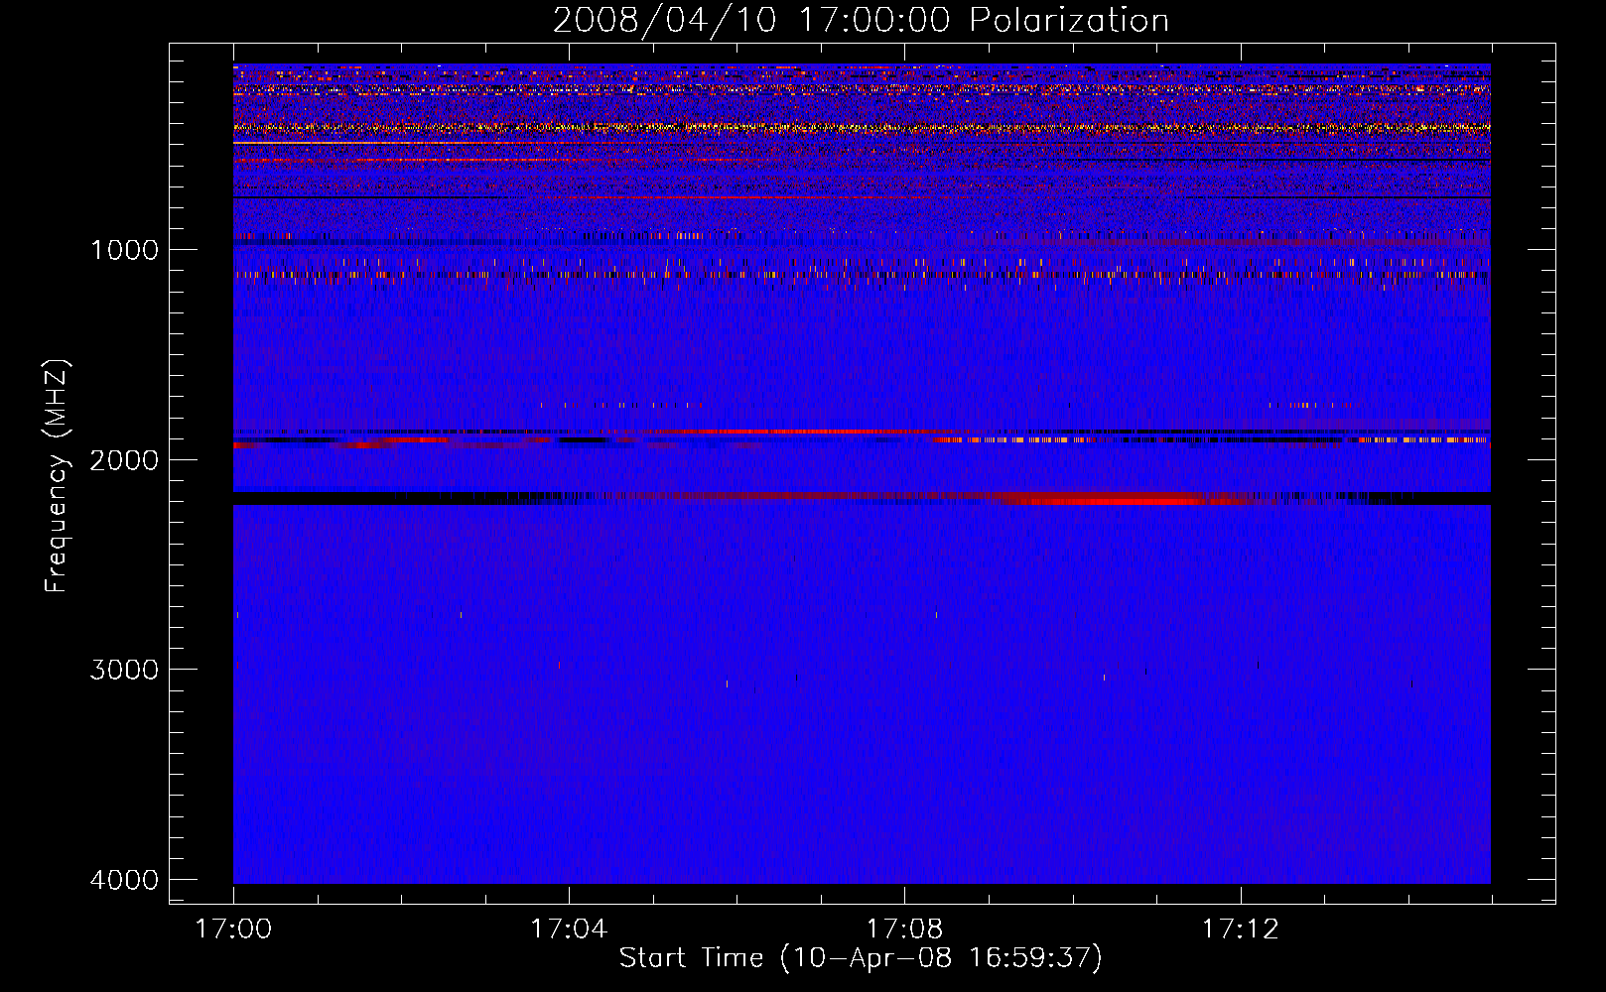The image size is (1606, 992).
Task: Click the "1000" frequency tick label
Action: pyautogui.click(x=124, y=249)
